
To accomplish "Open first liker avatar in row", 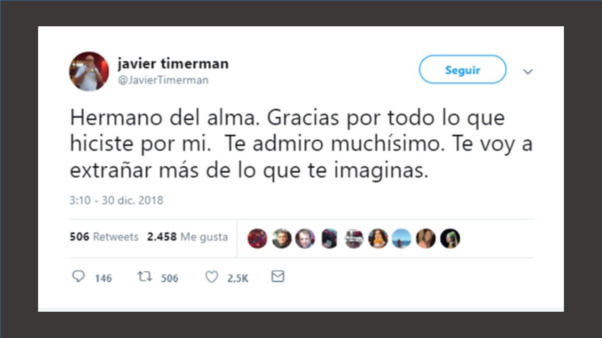I will (257, 238).
